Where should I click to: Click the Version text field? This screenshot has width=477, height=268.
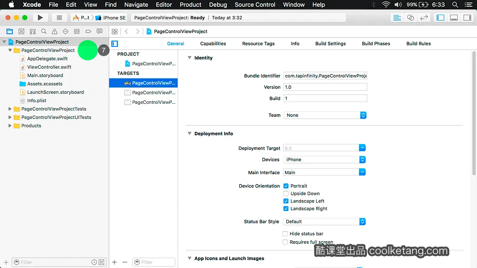[x=325, y=87]
